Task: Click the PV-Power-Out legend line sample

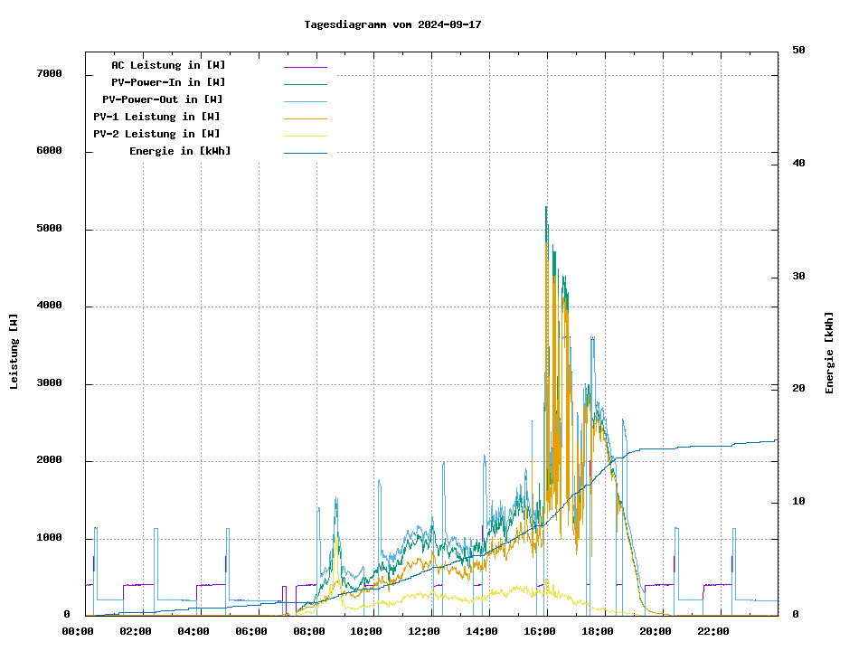Action: (x=305, y=101)
